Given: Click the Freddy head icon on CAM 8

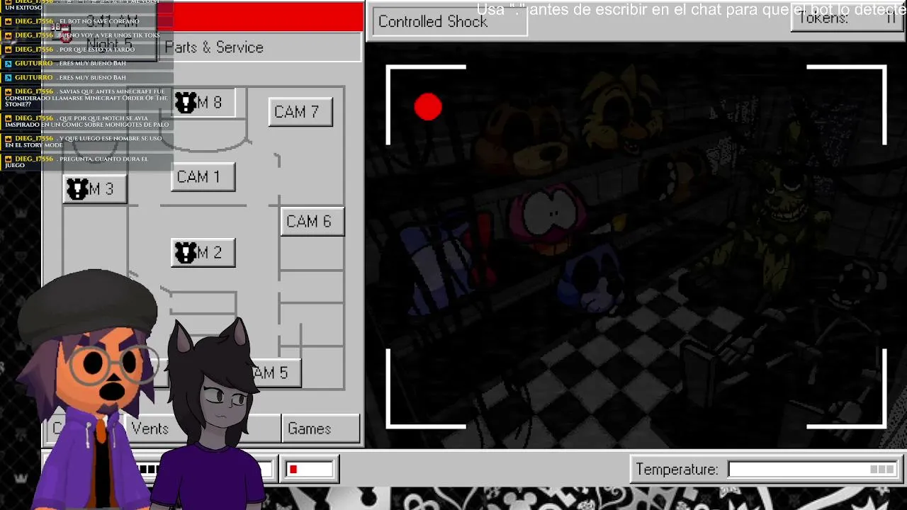Looking at the screenshot, I should (x=186, y=103).
